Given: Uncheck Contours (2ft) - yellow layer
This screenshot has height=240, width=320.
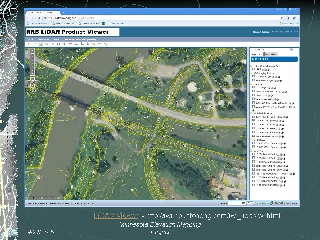Looking at the screenshot, I should pos(254,121).
